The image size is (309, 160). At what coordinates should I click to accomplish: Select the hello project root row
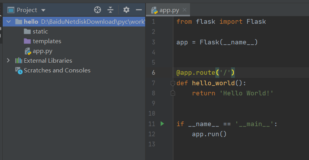click(74, 22)
